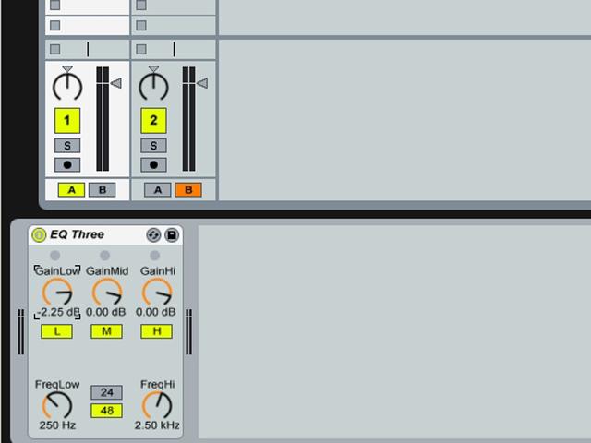Viewport: 591px width, 443px height.
Task: Click the GainMid knob
Action: coord(107,293)
